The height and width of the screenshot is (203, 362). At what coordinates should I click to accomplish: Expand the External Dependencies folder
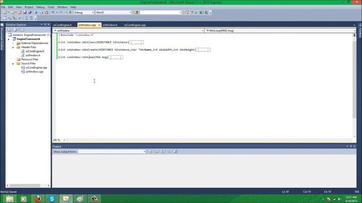13,43
